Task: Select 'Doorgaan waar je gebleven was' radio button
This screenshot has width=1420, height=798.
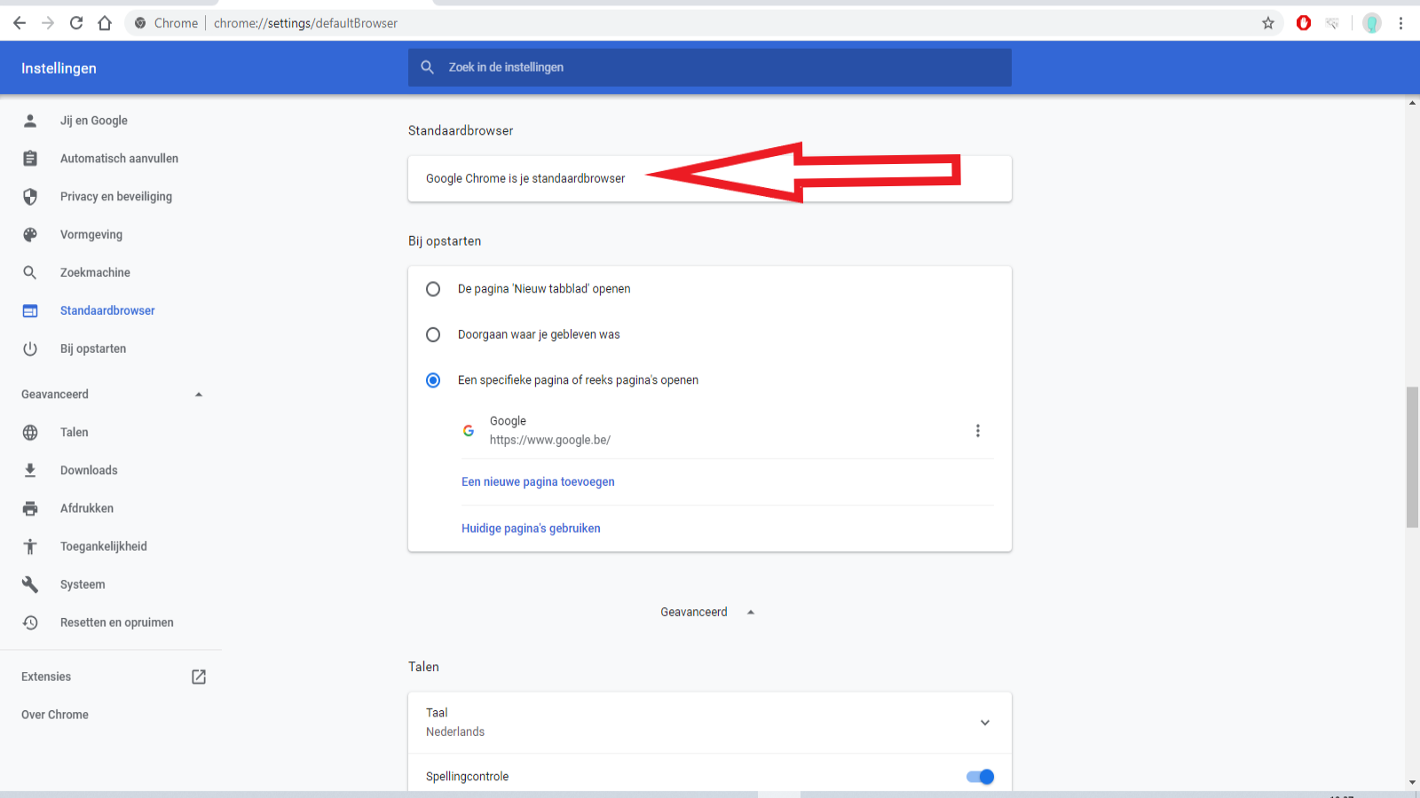Action: 433,335
